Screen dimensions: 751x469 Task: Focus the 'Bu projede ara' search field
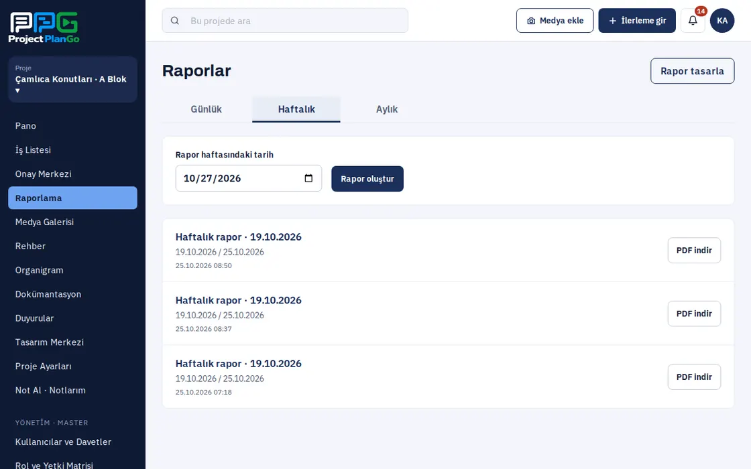click(285, 21)
